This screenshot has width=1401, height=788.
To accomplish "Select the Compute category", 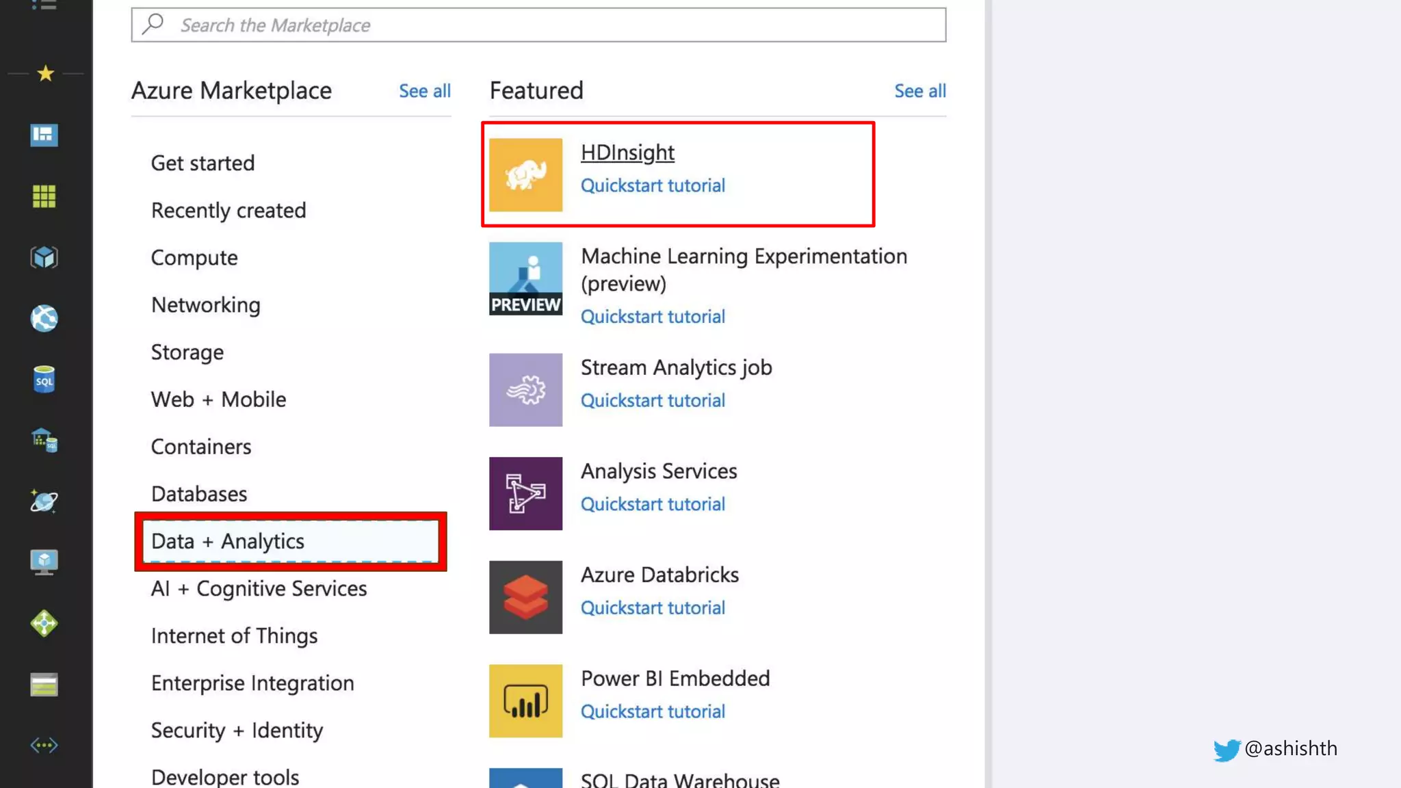I will click(194, 258).
